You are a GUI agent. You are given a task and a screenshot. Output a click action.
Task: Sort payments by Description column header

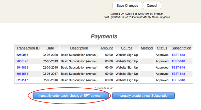pos(79,48)
